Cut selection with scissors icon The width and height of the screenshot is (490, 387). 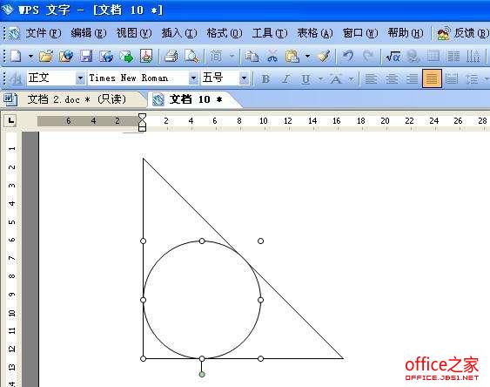272,57
